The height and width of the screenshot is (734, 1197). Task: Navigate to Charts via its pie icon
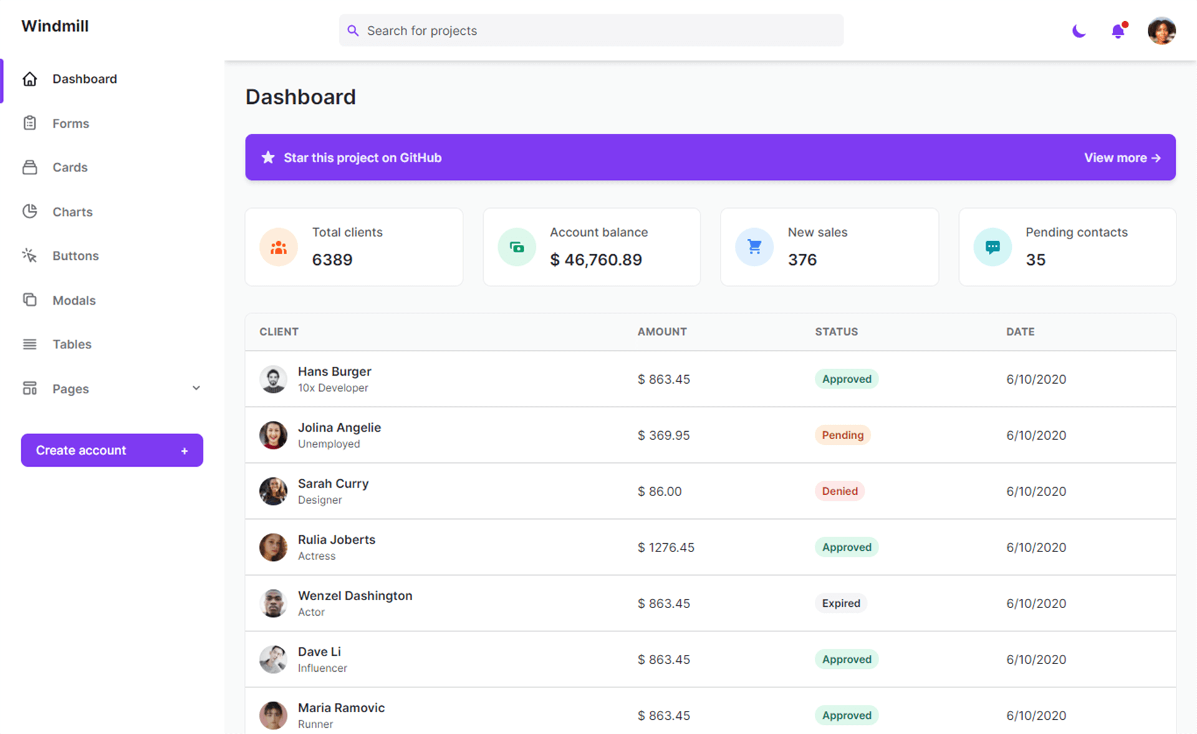click(x=29, y=211)
